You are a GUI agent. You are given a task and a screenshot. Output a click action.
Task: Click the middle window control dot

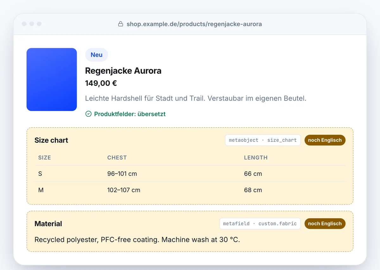pyautogui.click(x=32, y=24)
